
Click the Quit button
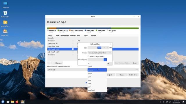click(x=110, y=75)
